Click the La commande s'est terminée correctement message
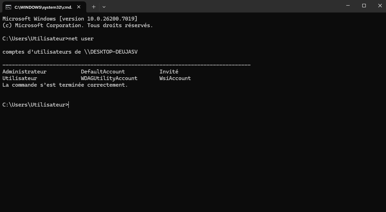The width and height of the screenshot is (386, 212). (65, 85)
